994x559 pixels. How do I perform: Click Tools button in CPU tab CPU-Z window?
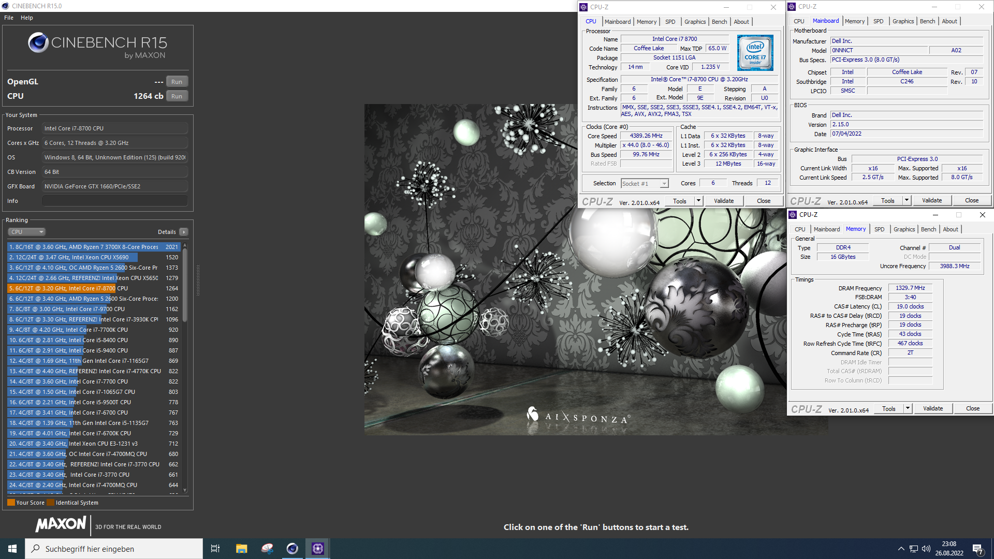coord(680,201)
